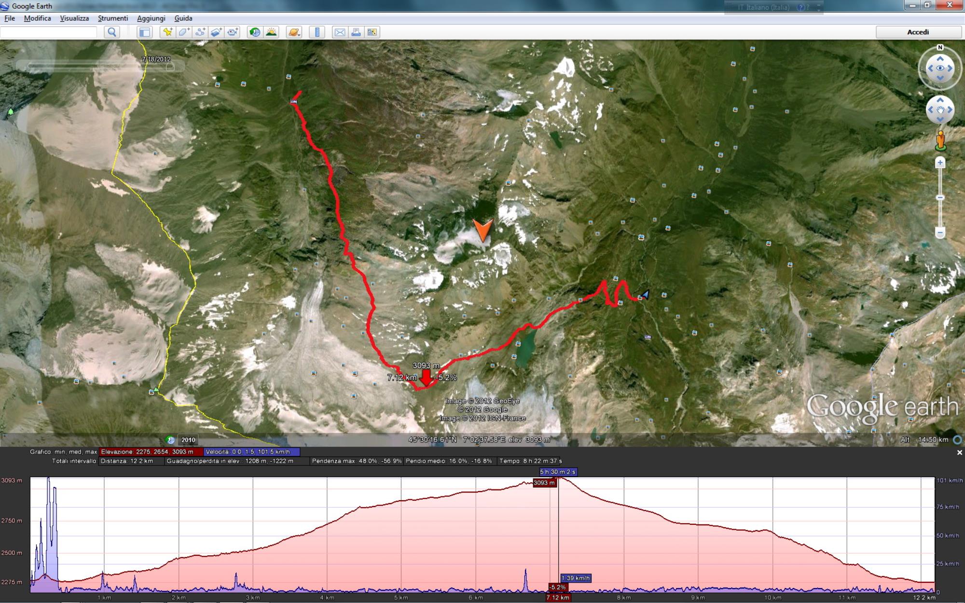This screenshot has height=603, width=965.
Task: Click the red arrow position marker on track
Action: point(426,379)
